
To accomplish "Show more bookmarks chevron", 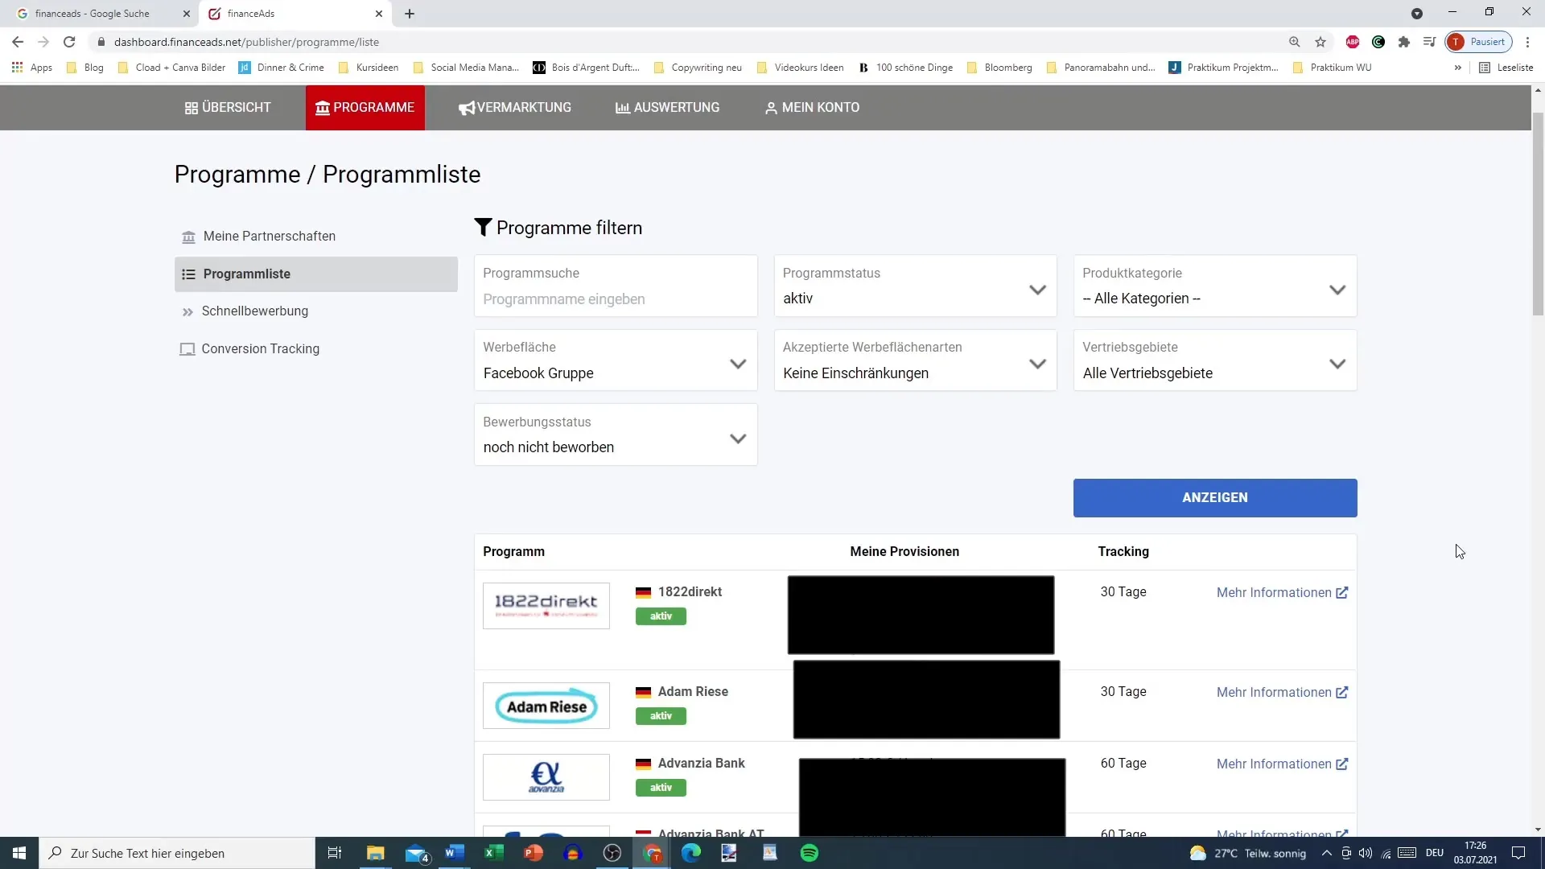I will point(1457,68).
